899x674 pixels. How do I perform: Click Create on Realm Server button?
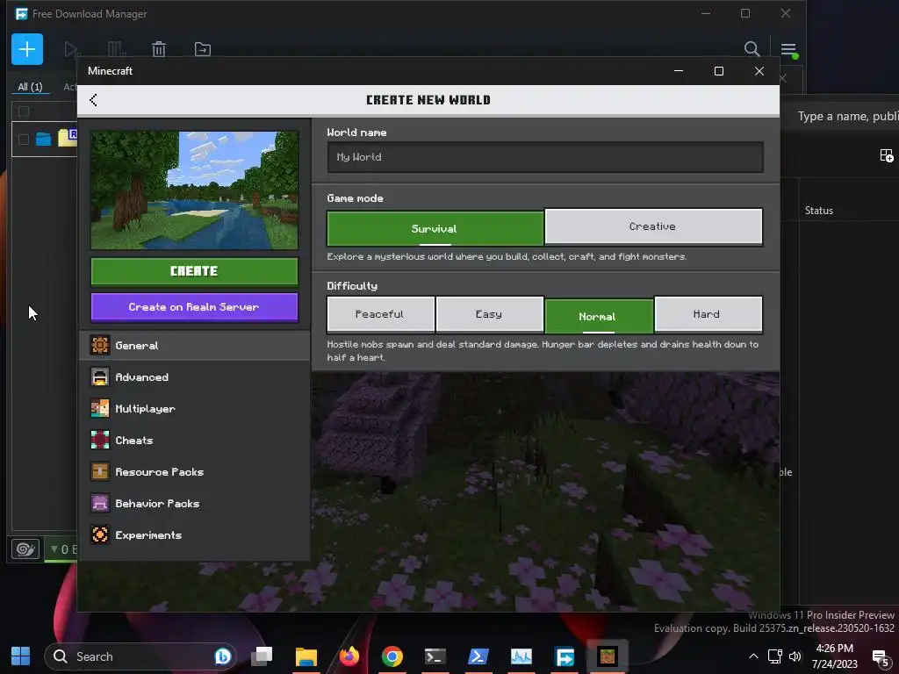coord(194,307)
